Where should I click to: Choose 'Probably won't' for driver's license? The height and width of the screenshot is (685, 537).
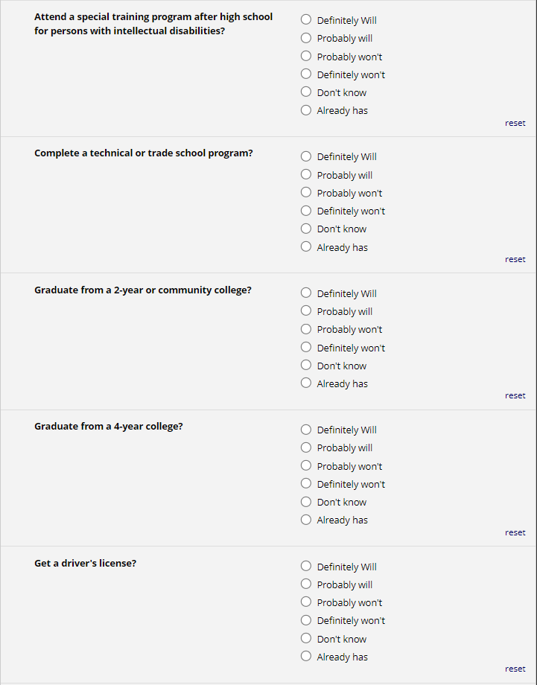click(x=306, y=602)
